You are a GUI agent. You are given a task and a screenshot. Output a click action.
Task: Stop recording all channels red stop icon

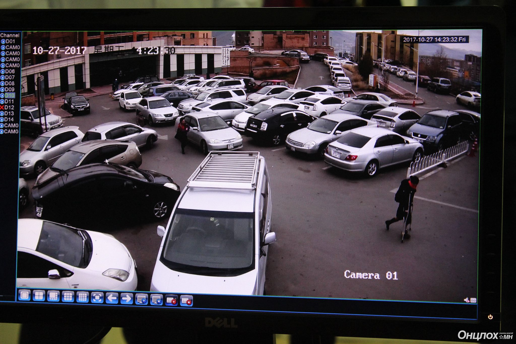[x=186, y=301]
